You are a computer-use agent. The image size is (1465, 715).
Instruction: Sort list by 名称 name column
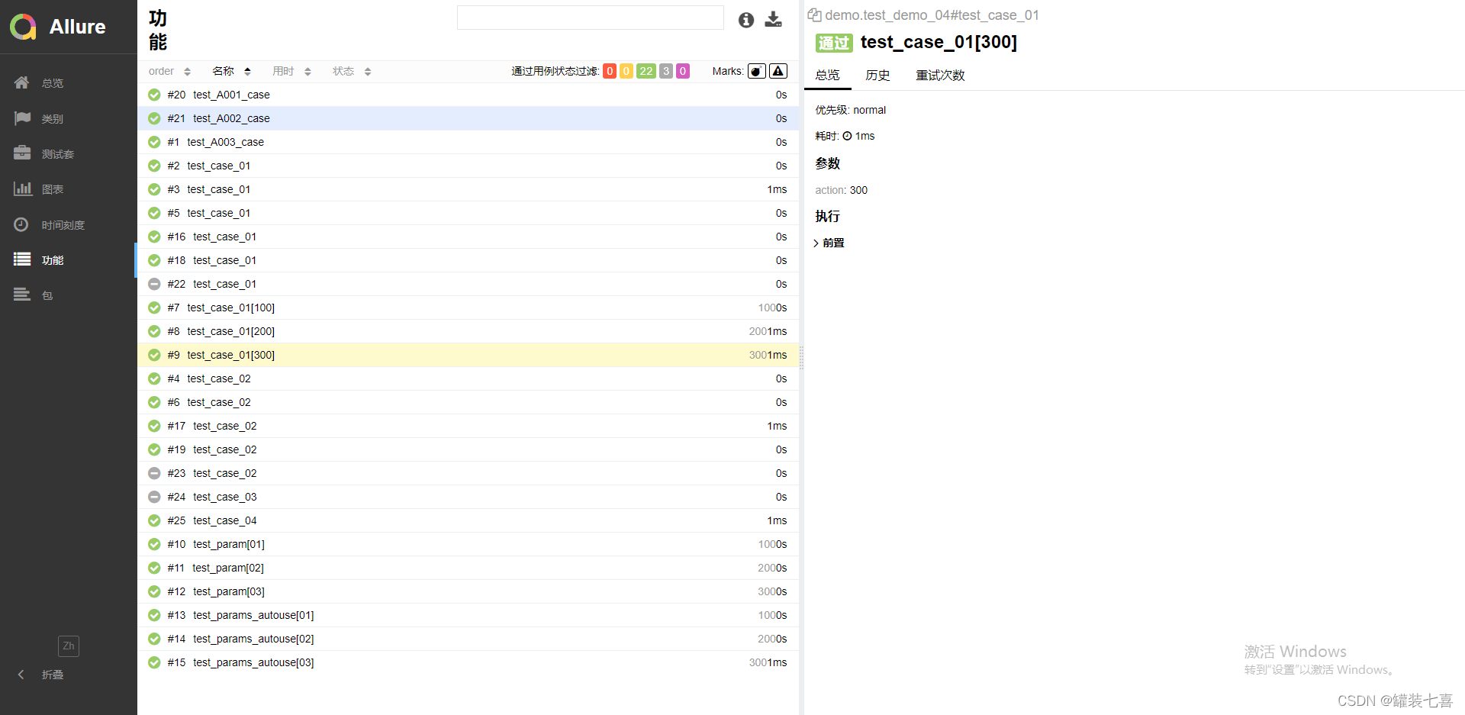pyautogui.click(x=231, y=71)
